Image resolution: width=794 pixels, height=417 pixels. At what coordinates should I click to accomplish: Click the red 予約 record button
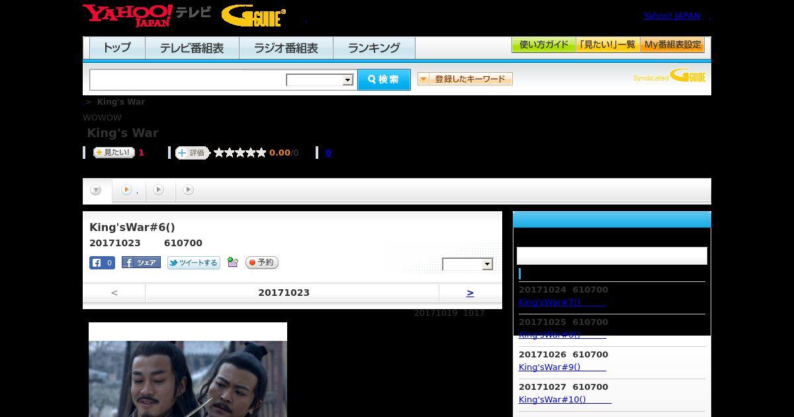pyautogui.click(x=262, y=263)
